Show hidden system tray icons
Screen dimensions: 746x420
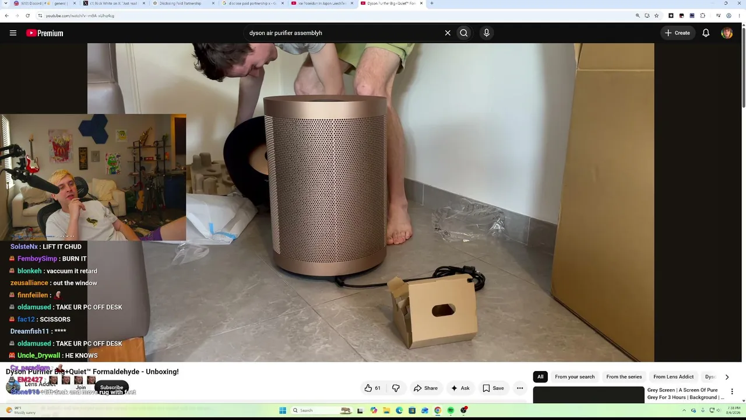(x=684, y=411)
